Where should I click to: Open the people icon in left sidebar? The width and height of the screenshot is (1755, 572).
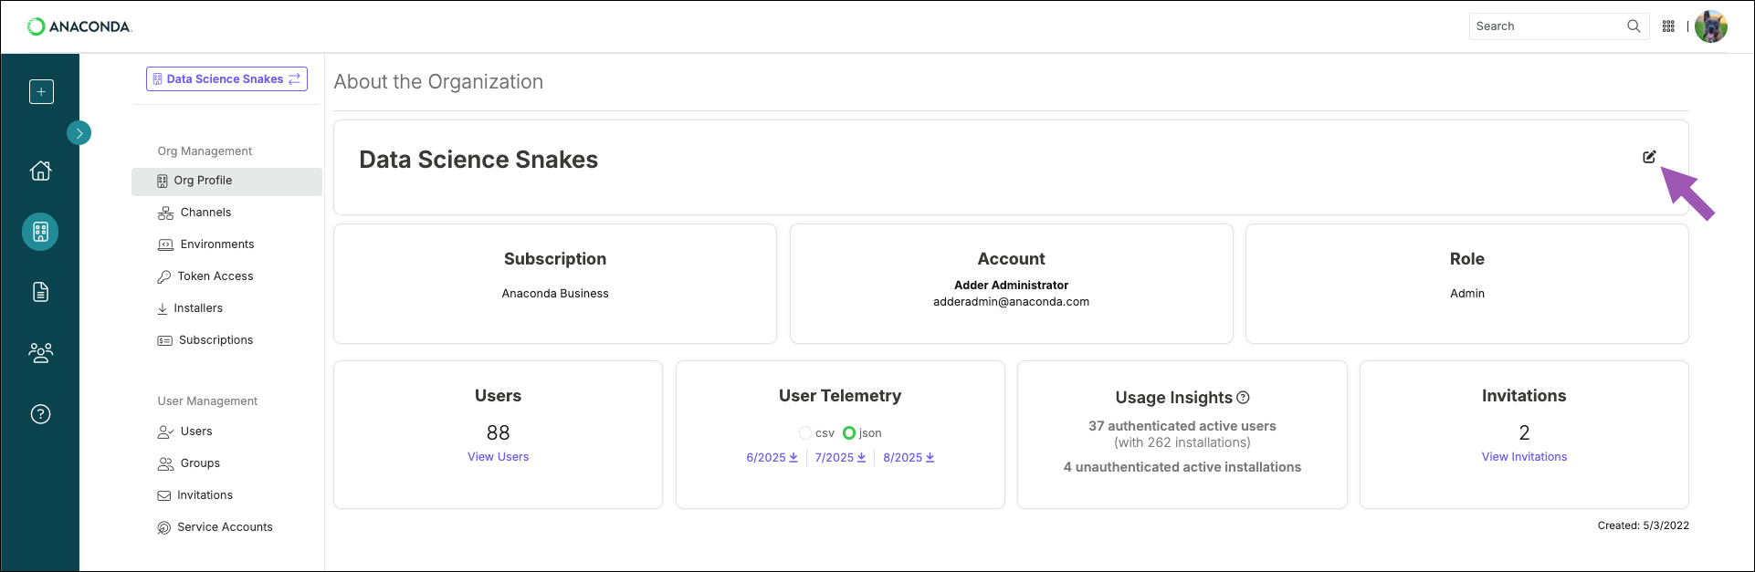[x=41, y=353]
